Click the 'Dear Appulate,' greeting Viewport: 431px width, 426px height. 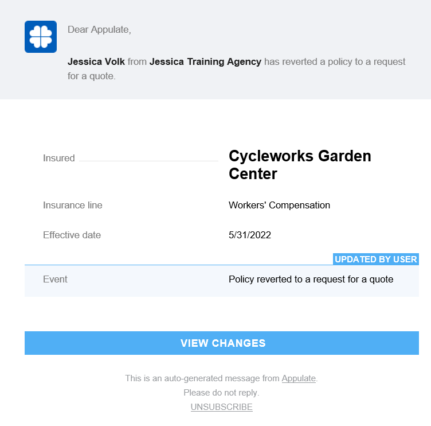click(x=99, y=30)
